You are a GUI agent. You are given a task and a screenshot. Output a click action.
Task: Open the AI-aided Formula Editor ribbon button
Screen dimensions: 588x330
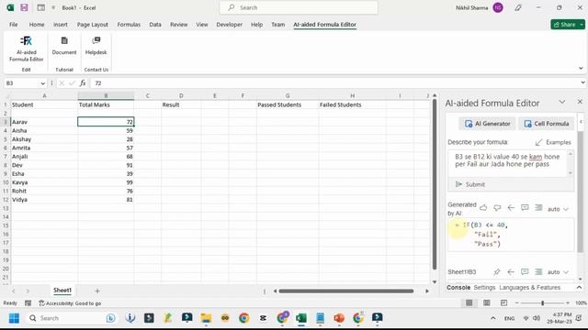pyautogui.click(x=27, y=49)
